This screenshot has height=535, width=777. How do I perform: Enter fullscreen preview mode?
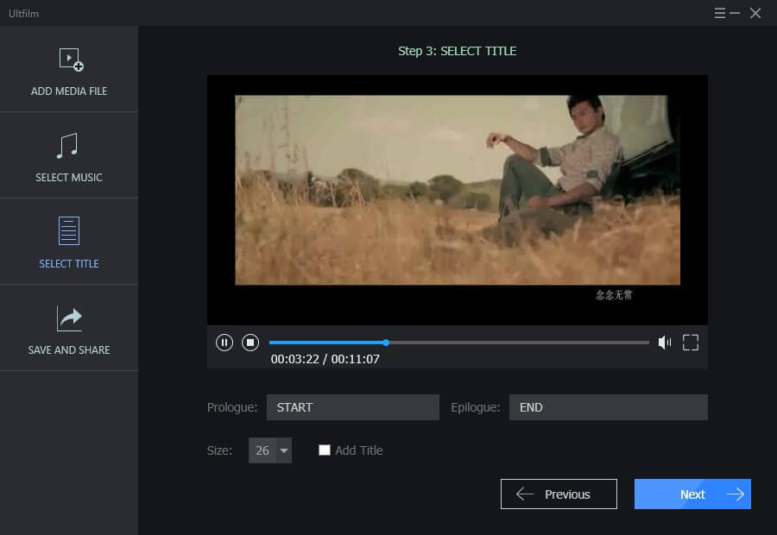coord(691,343)
